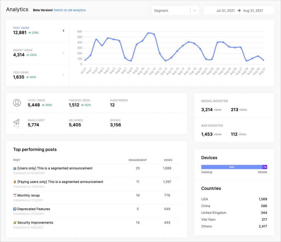
Task: Click the China country row
Action: tap(234, 206)
